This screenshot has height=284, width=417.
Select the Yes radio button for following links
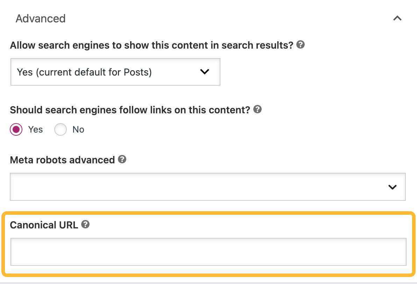click(x=16, y=129)
